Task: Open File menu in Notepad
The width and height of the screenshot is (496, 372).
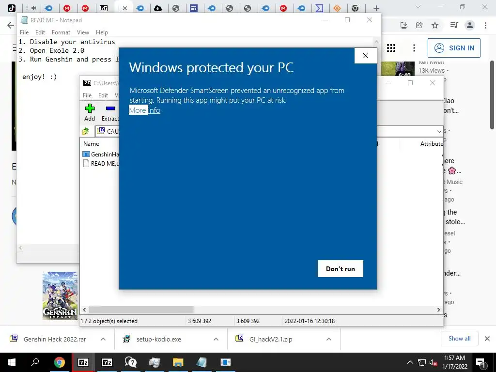Action: tap(24, 32)
